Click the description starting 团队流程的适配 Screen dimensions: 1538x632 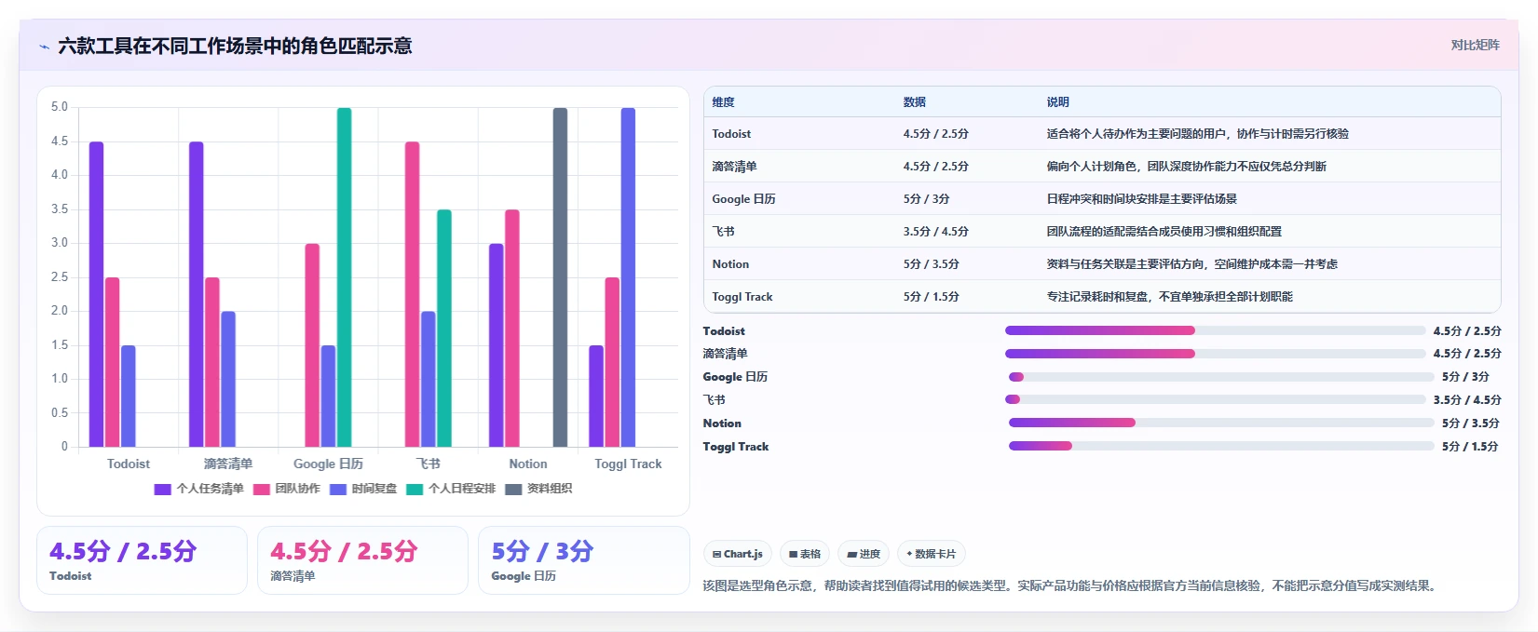coord(1164,232)
